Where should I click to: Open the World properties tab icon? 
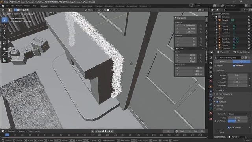[x=211, y=81]
